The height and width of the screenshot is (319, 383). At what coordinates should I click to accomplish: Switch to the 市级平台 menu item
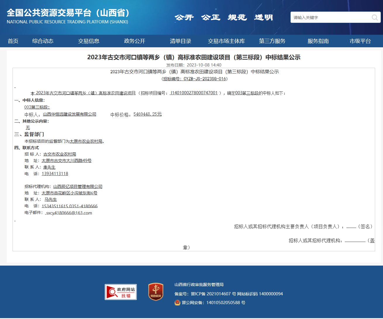click(x=360, y=41)
